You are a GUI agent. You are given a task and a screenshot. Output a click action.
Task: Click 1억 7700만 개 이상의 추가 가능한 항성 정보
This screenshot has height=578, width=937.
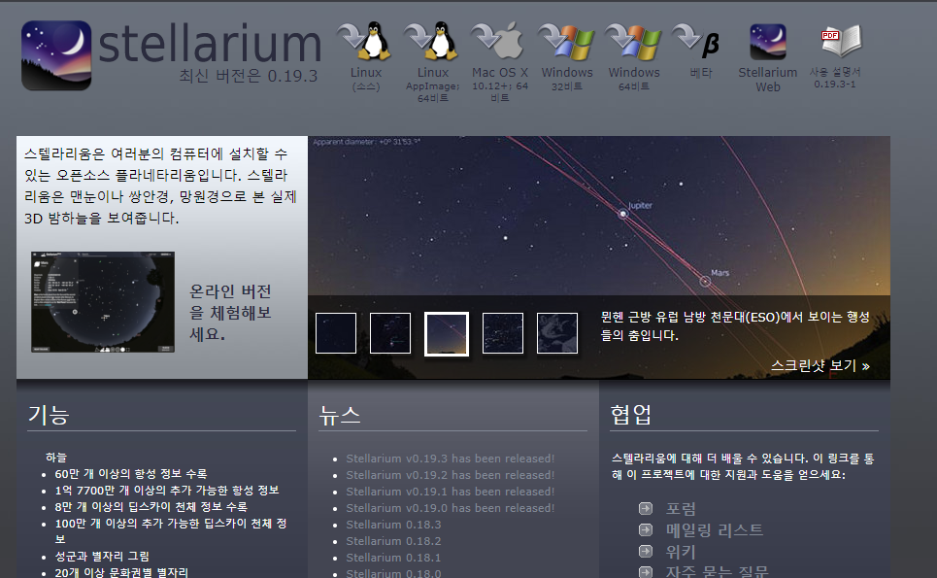(x=167, y=491)
